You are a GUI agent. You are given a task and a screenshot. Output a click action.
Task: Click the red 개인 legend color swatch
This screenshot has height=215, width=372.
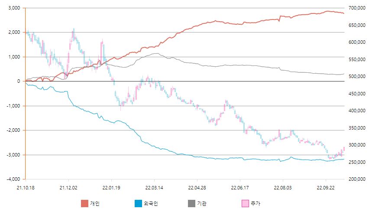tap(84, 203)
